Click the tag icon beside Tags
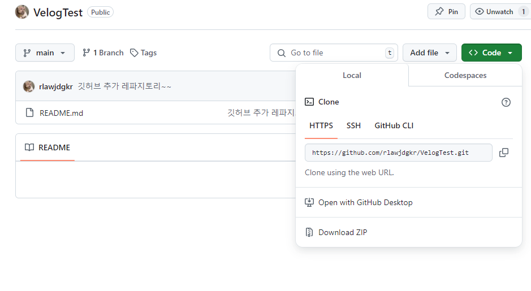Screen dimensions: 531x291 pyautogui.click(x=134, y=53)
